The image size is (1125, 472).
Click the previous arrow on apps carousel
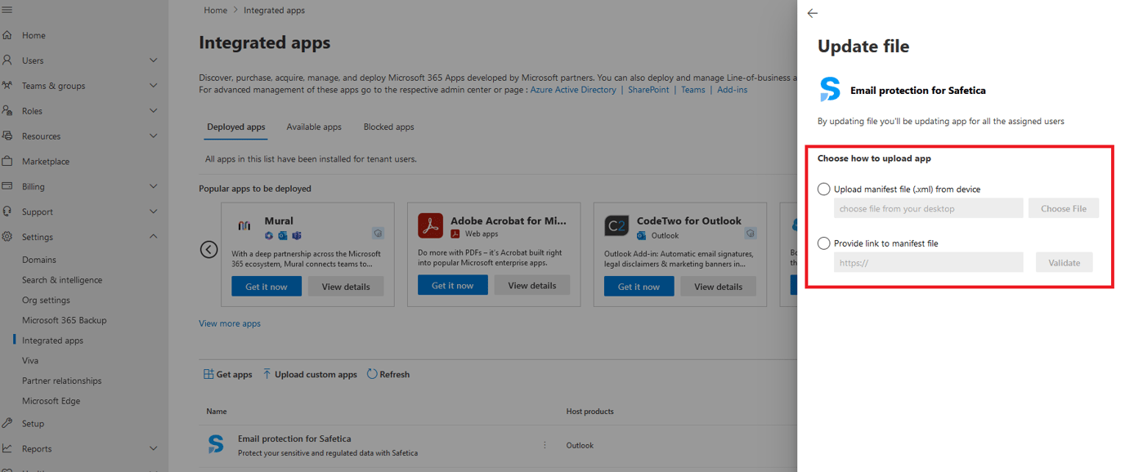(208, 249)
